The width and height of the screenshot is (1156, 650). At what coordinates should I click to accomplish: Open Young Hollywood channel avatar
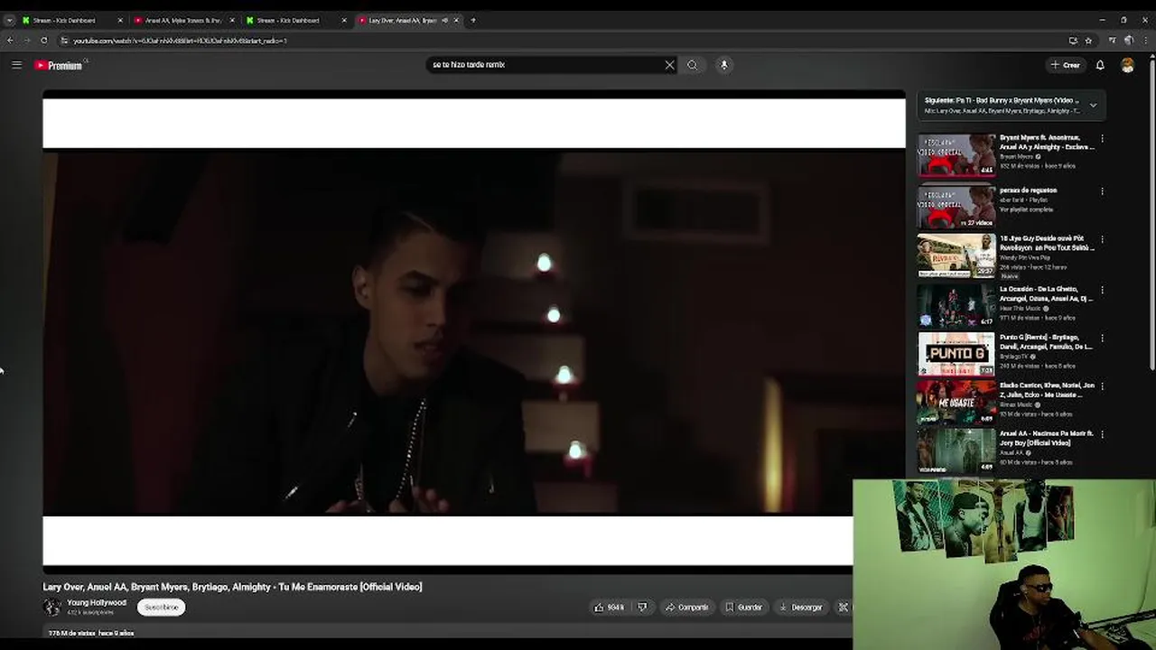(51, 607)
